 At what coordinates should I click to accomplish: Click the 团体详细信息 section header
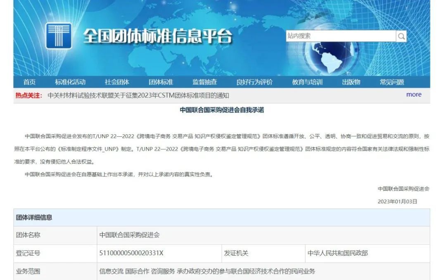[x=222, y=217]
